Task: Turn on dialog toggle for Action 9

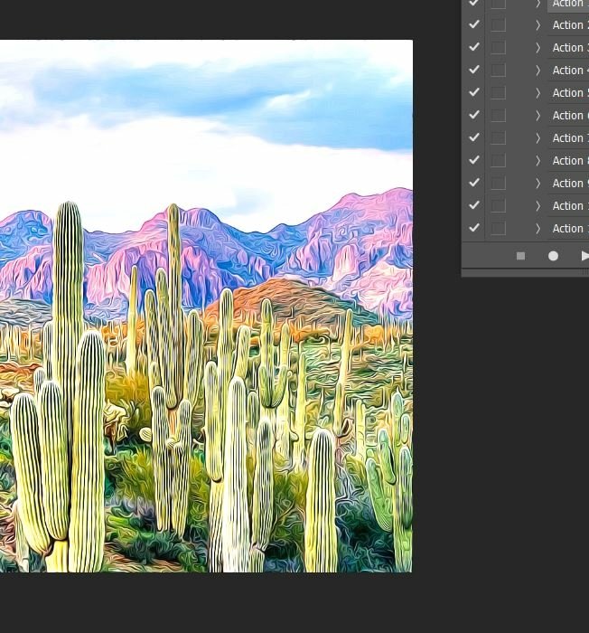Action: (498, 183)
